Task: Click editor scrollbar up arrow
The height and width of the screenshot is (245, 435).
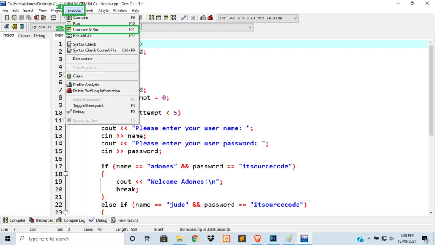Action: [431, 43]
